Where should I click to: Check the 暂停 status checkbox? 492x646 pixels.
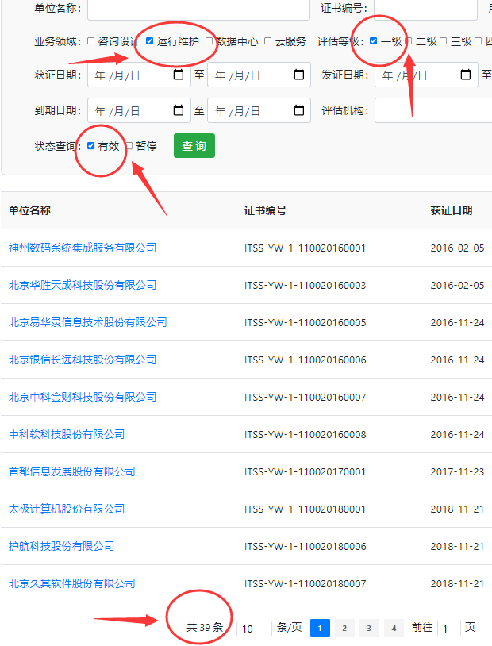[129, 145]
